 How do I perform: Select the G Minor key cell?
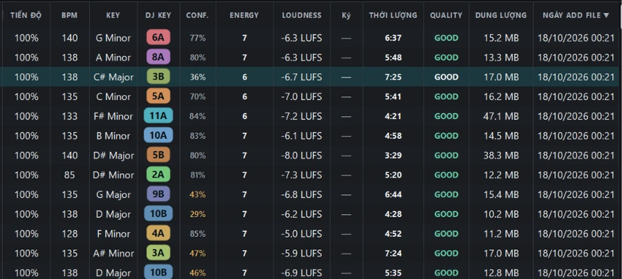coord(113,38)
